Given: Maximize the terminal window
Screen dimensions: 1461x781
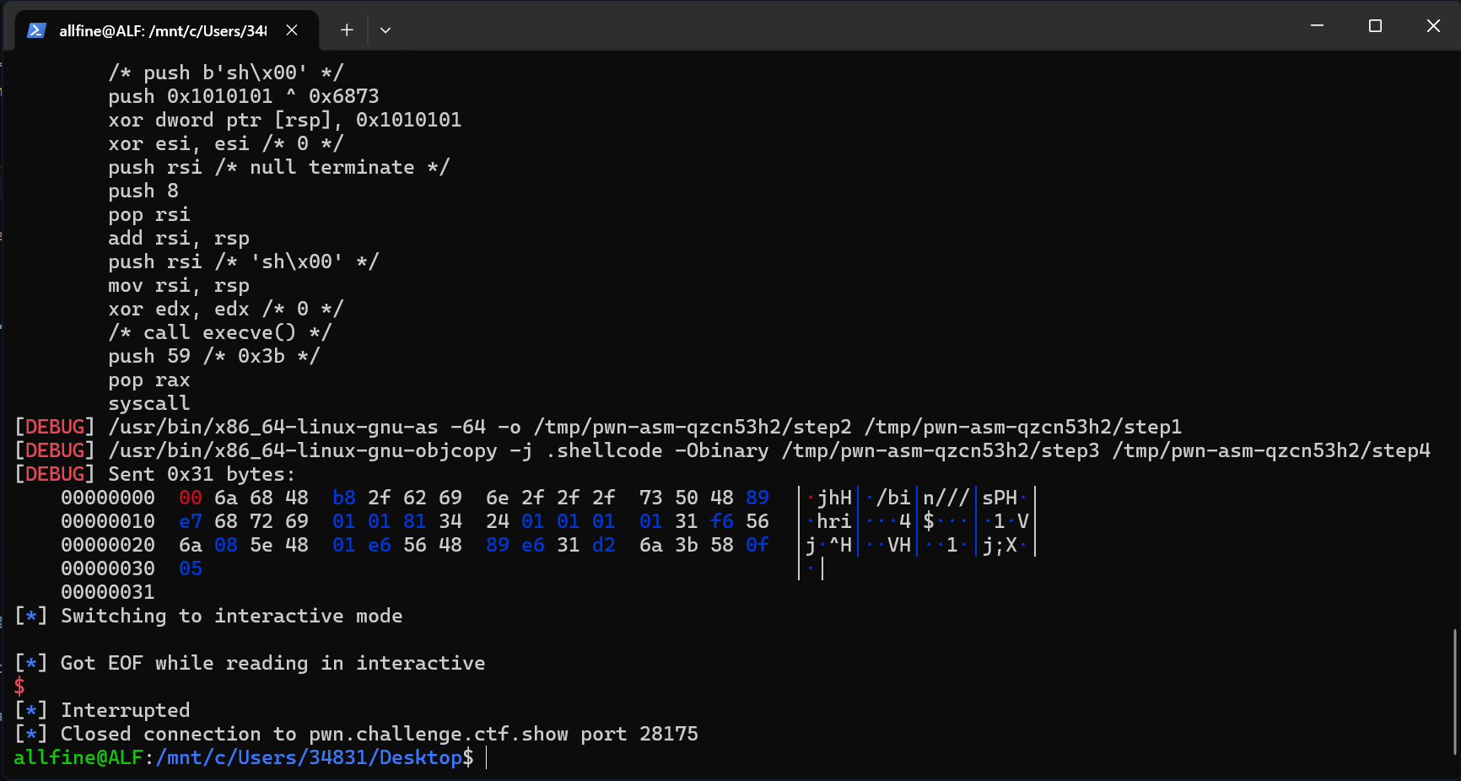Looking at the screenshot, I should pyautogui.click(x=1375, y=26).
